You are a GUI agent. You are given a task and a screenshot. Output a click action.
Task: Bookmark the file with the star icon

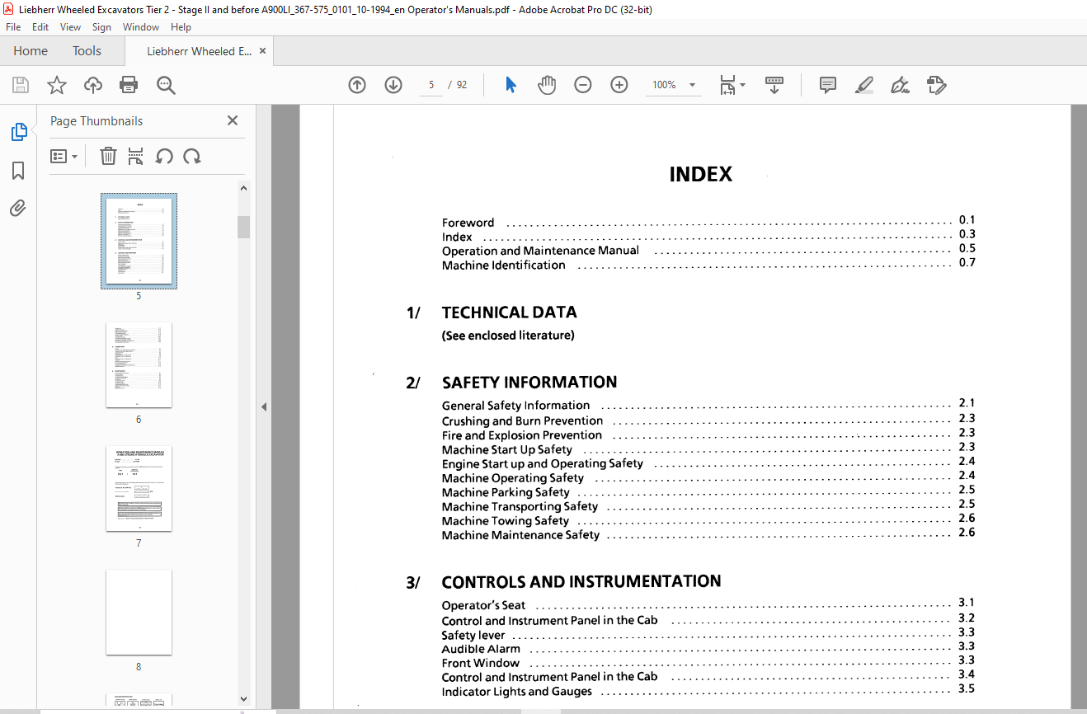click(57, 85)
